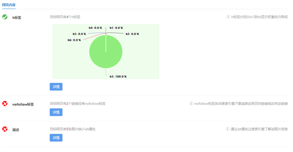Select the h4: 0.0 % chart label
The height and width of the screenshot is (152, 293).
pyautogui.click(x=95, y=28)
